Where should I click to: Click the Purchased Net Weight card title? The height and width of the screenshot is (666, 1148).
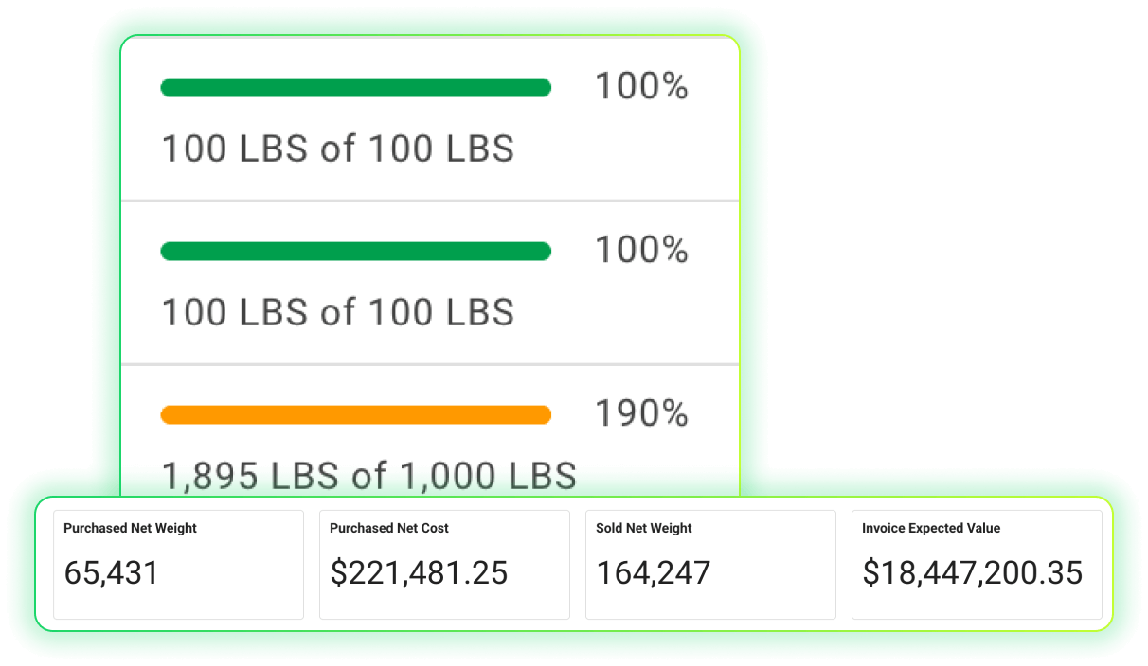click(x=130, y=528)
